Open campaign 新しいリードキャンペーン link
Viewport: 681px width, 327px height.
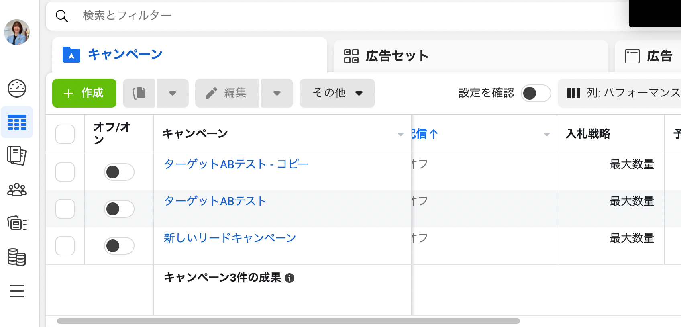tap(230, 238)
